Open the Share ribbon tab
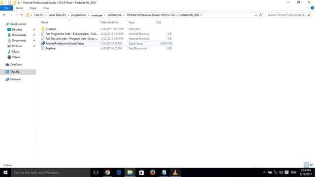Image resolution: width=315 pixels, height=177 pixels. [x=33, y=8]
